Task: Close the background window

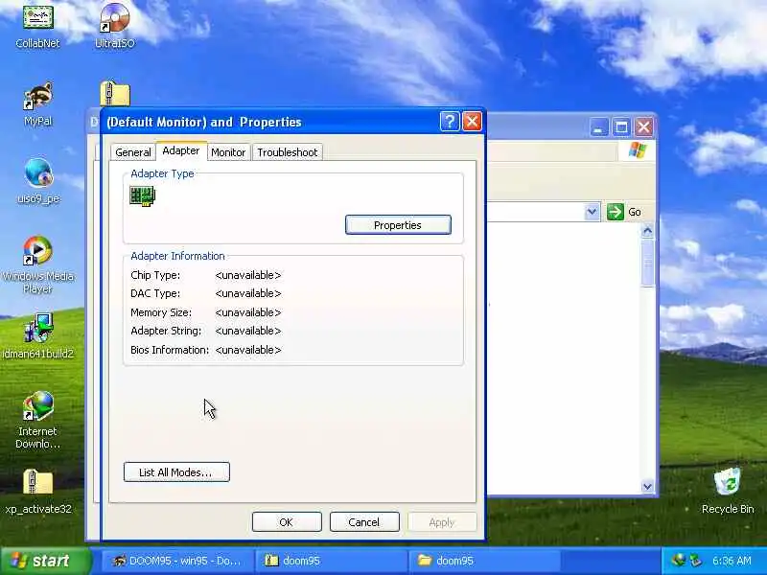Action: (643, 127)
